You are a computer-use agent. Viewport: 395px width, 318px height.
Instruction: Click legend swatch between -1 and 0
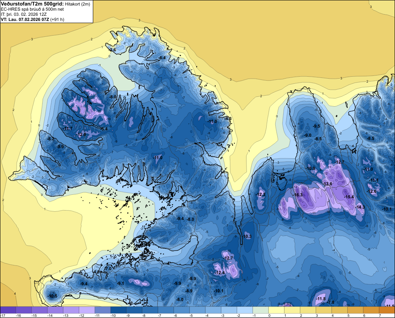261,310
